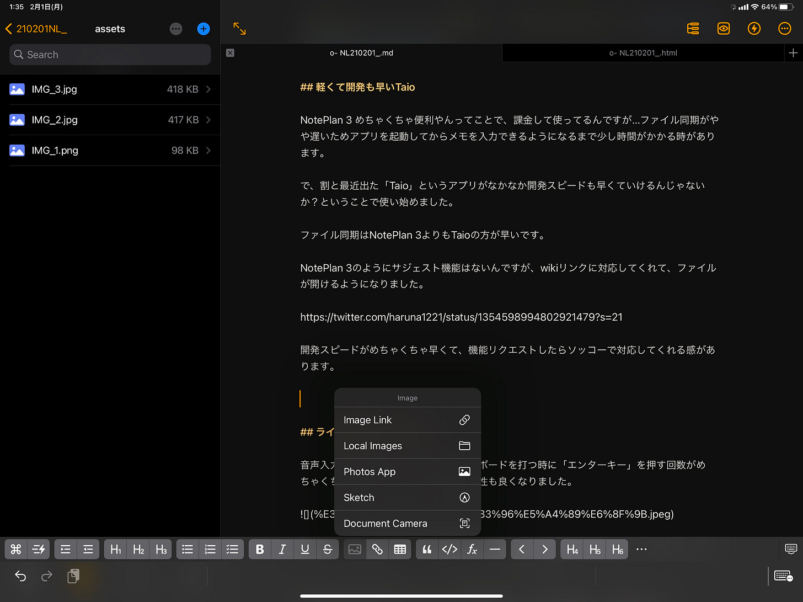
Task: Click the Search field in sidebar
Action: coord(110,55)
